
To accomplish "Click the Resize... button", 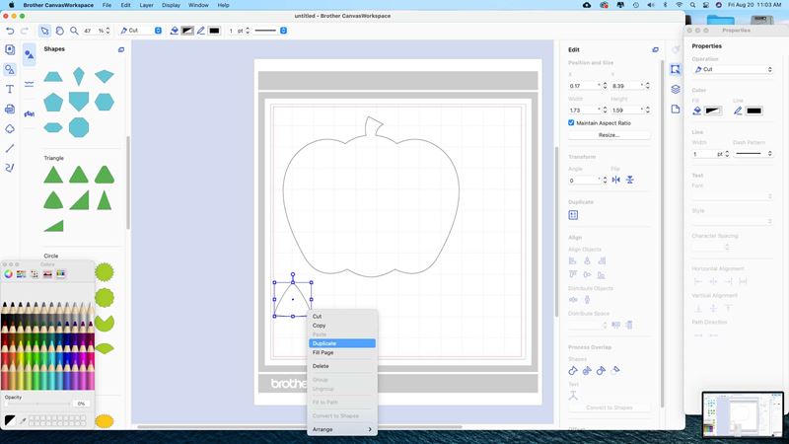I will click(609, 134).
